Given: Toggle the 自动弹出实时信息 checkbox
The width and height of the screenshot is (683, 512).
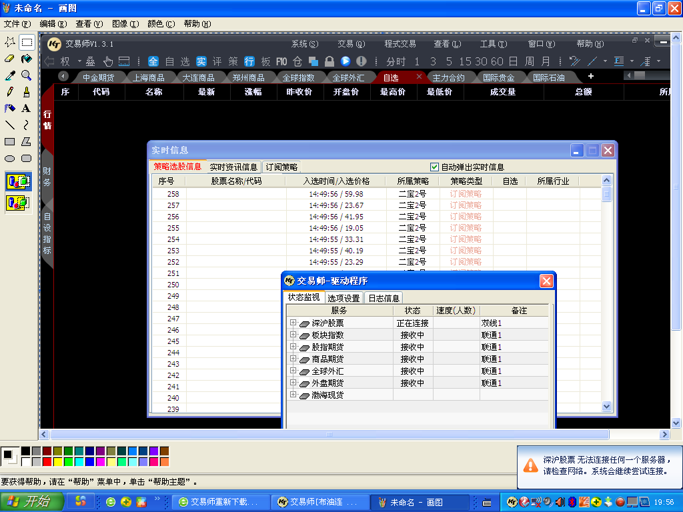Looking at the screenshot, I should [435, 167].
